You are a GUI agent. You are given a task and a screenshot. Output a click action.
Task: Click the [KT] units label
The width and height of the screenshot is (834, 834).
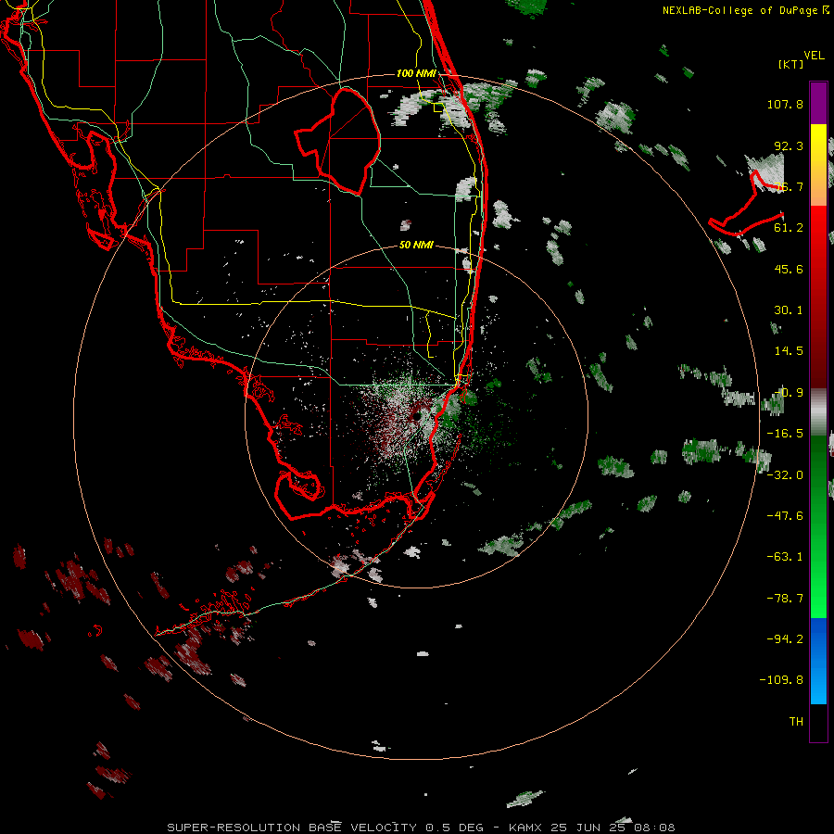click(x=791, y=64)
